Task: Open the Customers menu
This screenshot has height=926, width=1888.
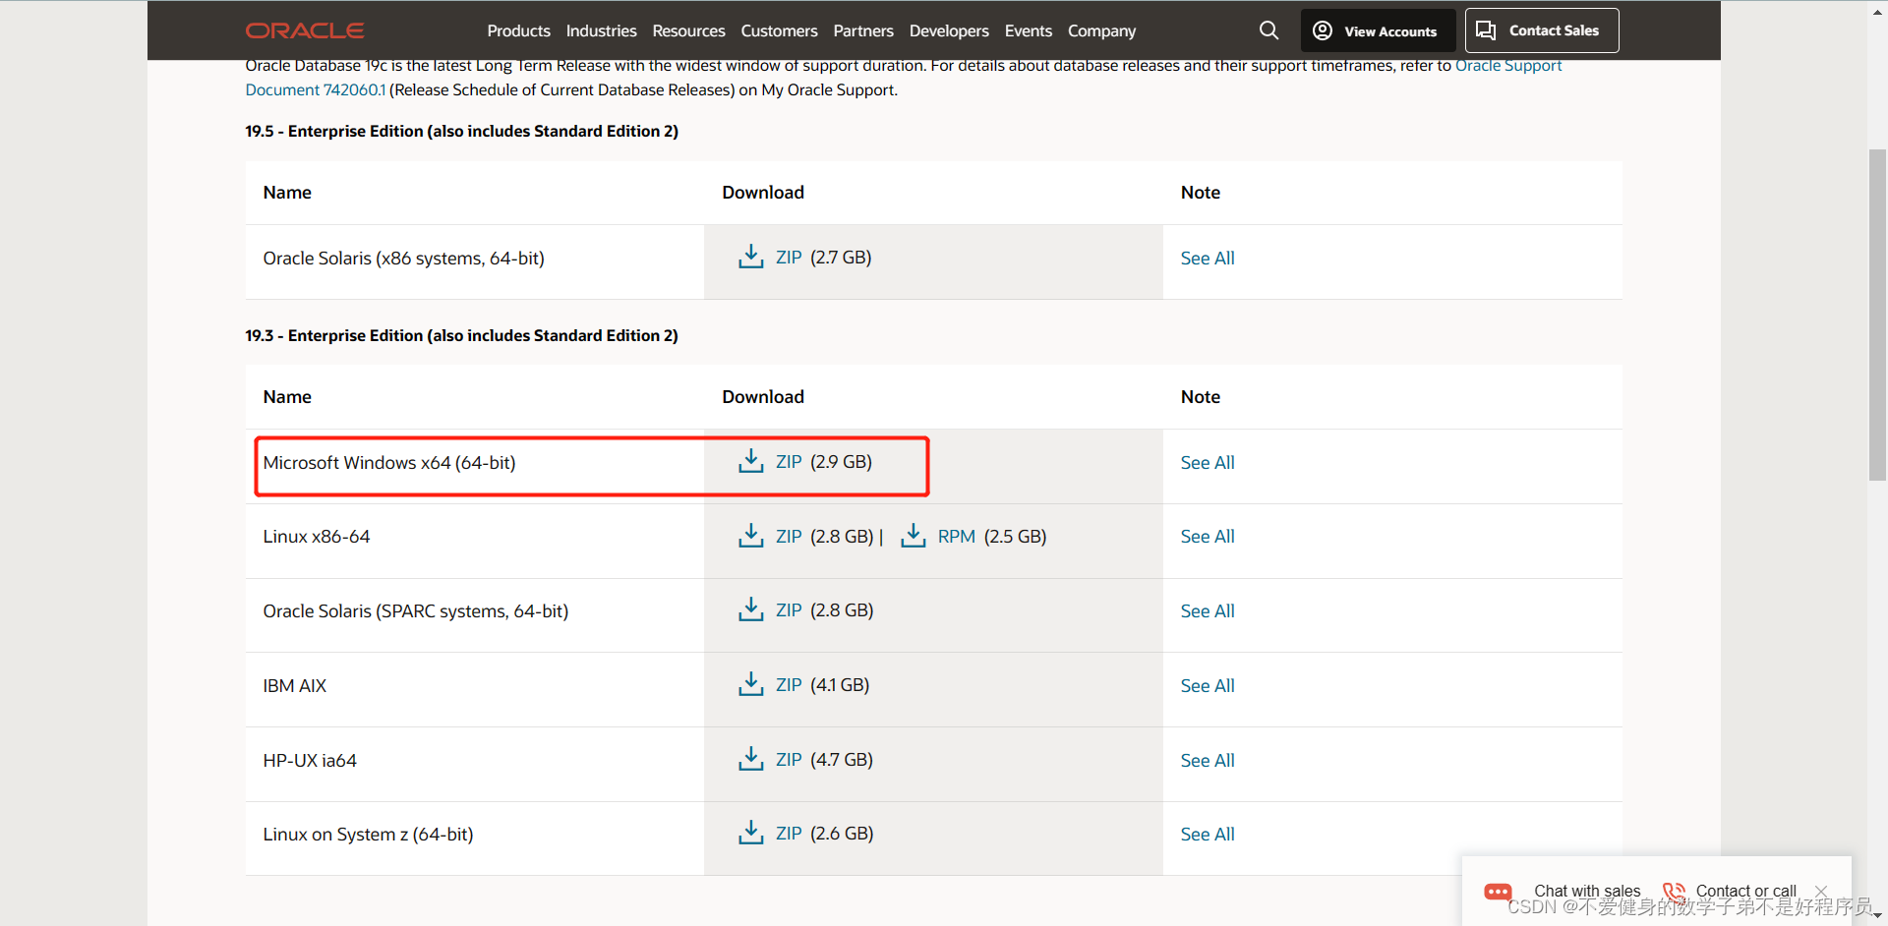Action: click(779, 30)
